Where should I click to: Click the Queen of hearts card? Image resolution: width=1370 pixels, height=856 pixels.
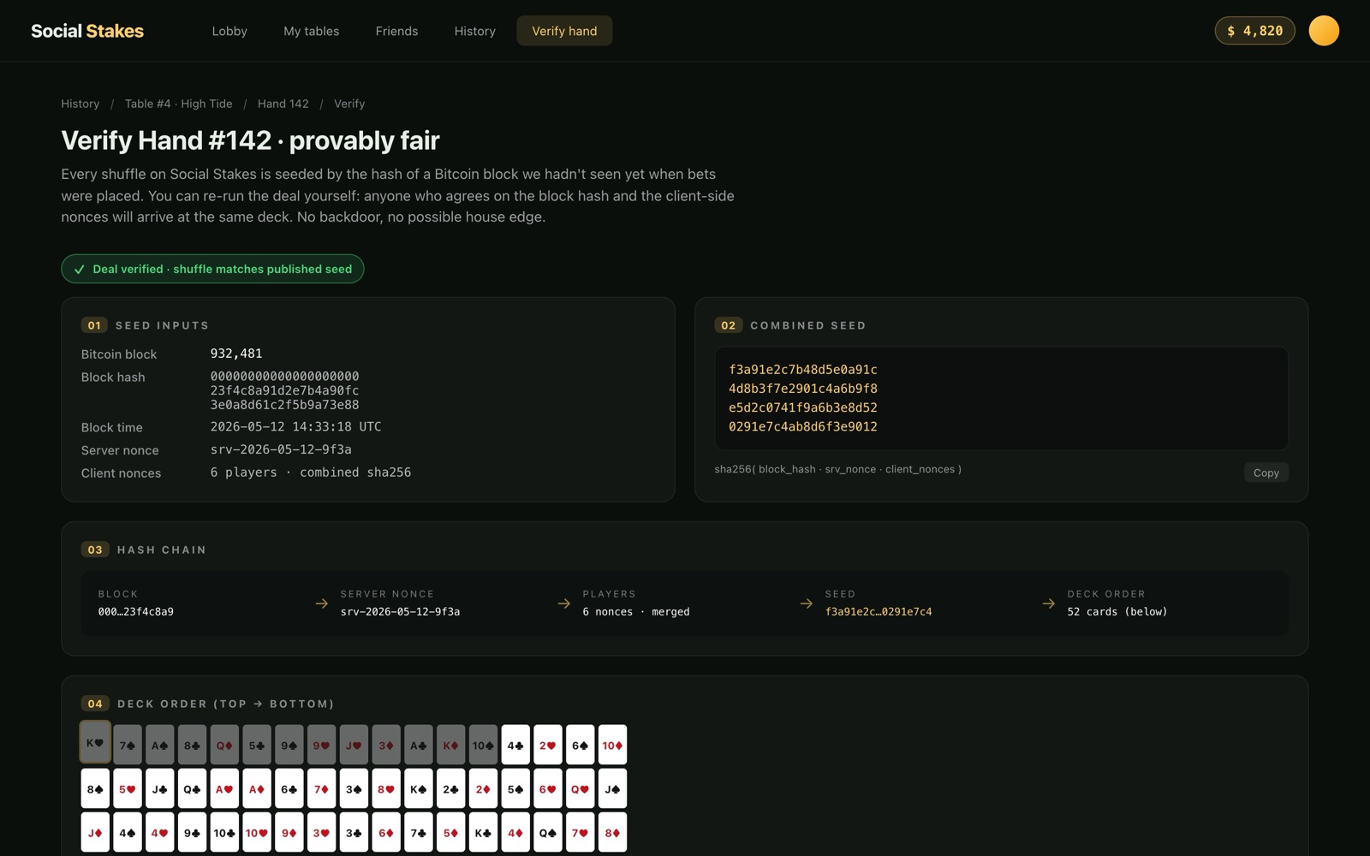click(x=580, y=788)
